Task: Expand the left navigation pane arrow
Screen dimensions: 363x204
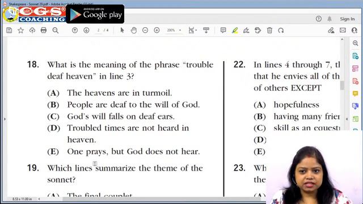Action: point(5,119)
